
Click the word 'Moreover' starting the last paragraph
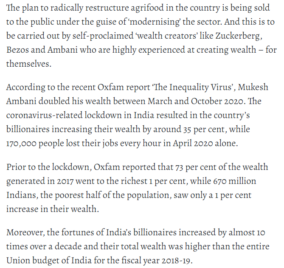point(24,233)
